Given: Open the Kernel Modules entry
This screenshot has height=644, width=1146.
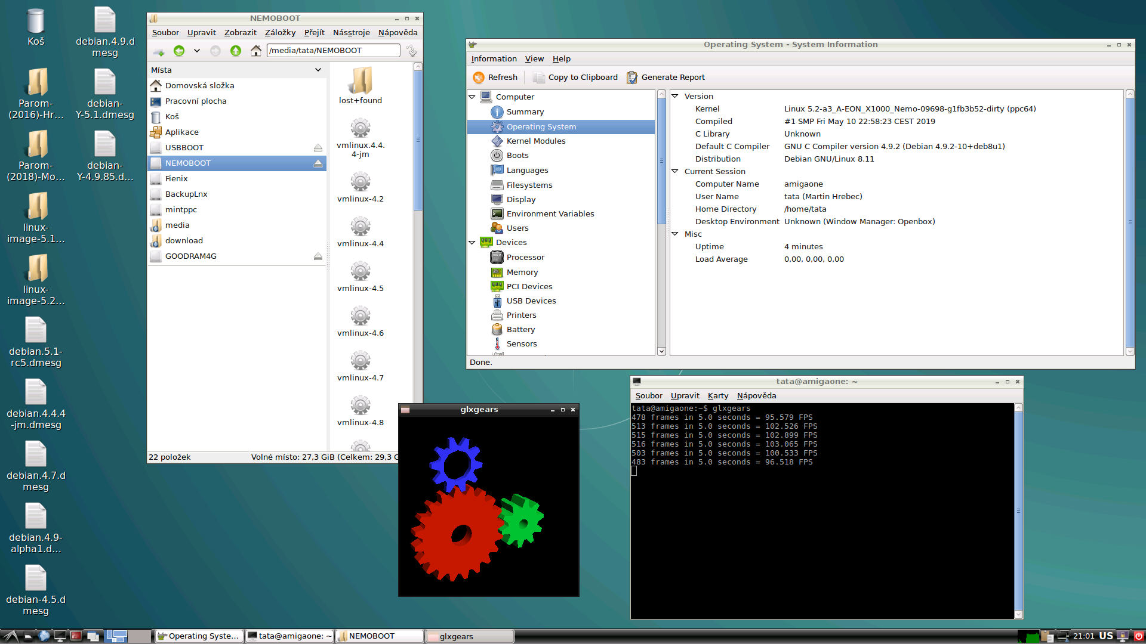Looking at the screenshot, I should (535, 141).
